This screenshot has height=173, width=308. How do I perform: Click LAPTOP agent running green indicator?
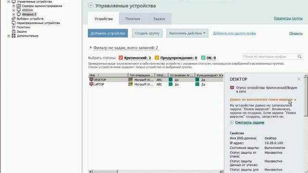click(x=197, y=84)
